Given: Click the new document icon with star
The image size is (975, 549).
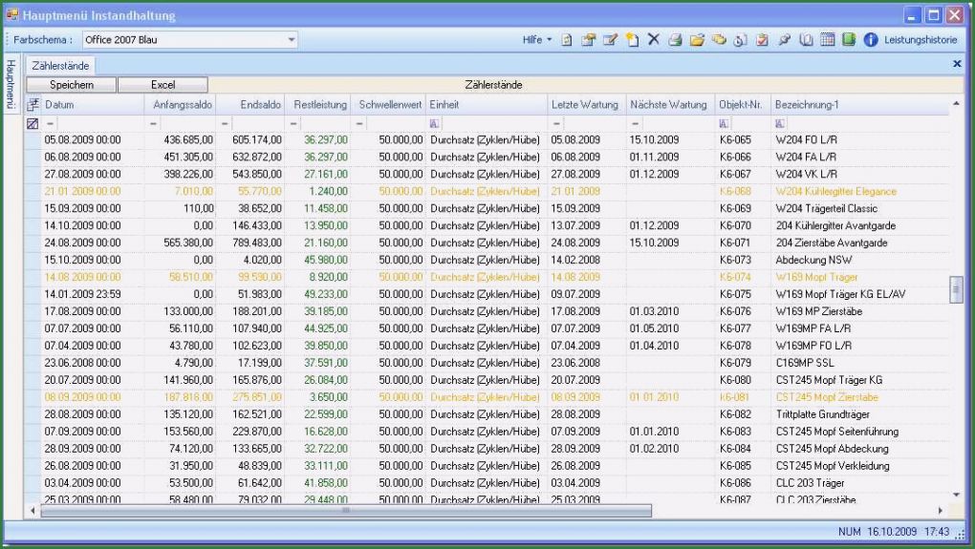Looking at the screenshot, I should pyautogui.click(x=632, y=40).
